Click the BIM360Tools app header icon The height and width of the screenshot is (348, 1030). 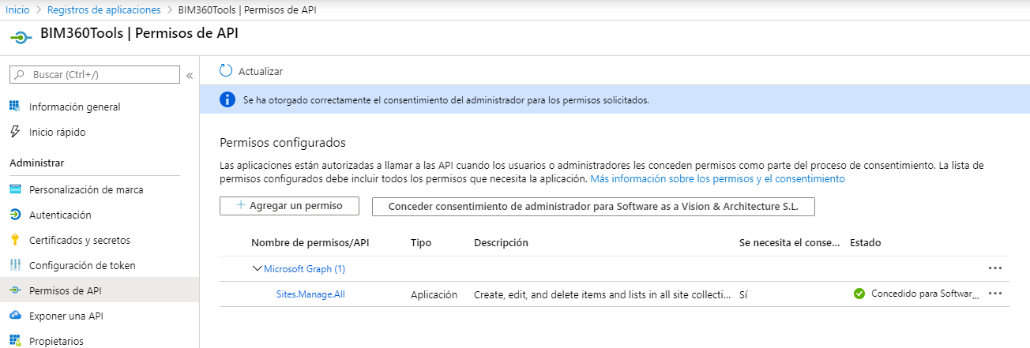21,38
